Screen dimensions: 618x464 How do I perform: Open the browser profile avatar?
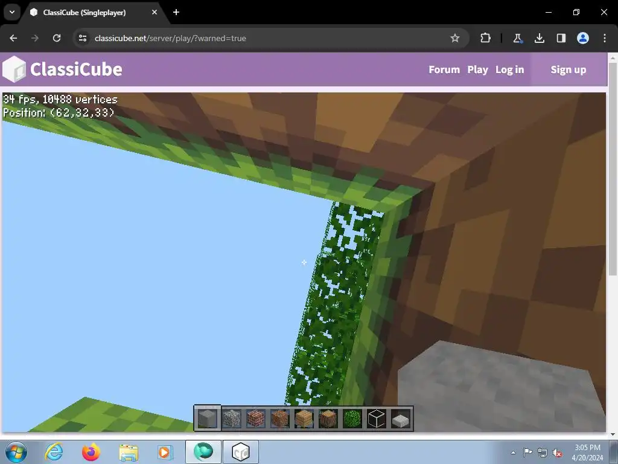tap(583, 38)
